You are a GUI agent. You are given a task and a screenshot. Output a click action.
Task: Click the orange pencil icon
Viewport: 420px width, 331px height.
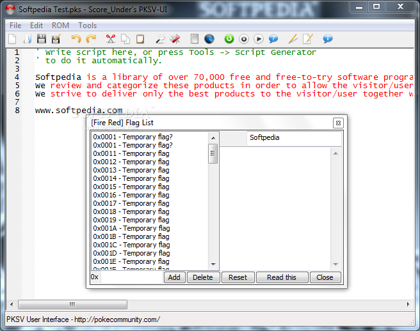[x=293, y=39]
